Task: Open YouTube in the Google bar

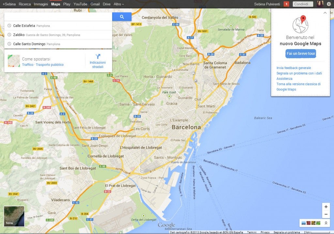Action: [80, 4]
